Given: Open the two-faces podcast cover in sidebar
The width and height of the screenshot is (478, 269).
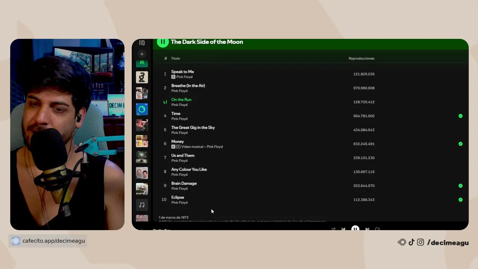Looking at the screenshot, I should [142, 173].
